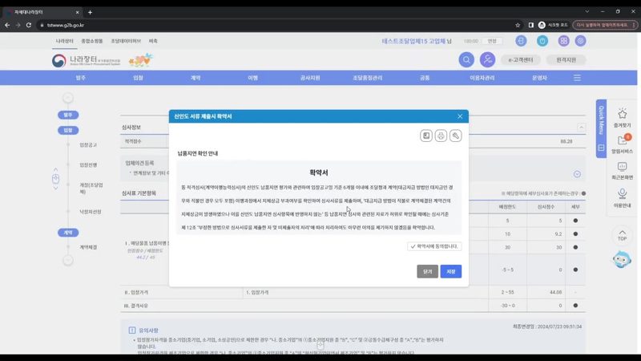Click the e-고객센터 button
Screen dimensions: 641x361
520,59
